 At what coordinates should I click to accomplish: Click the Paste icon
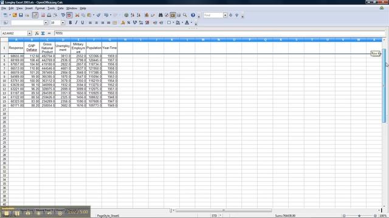point(89,15)
